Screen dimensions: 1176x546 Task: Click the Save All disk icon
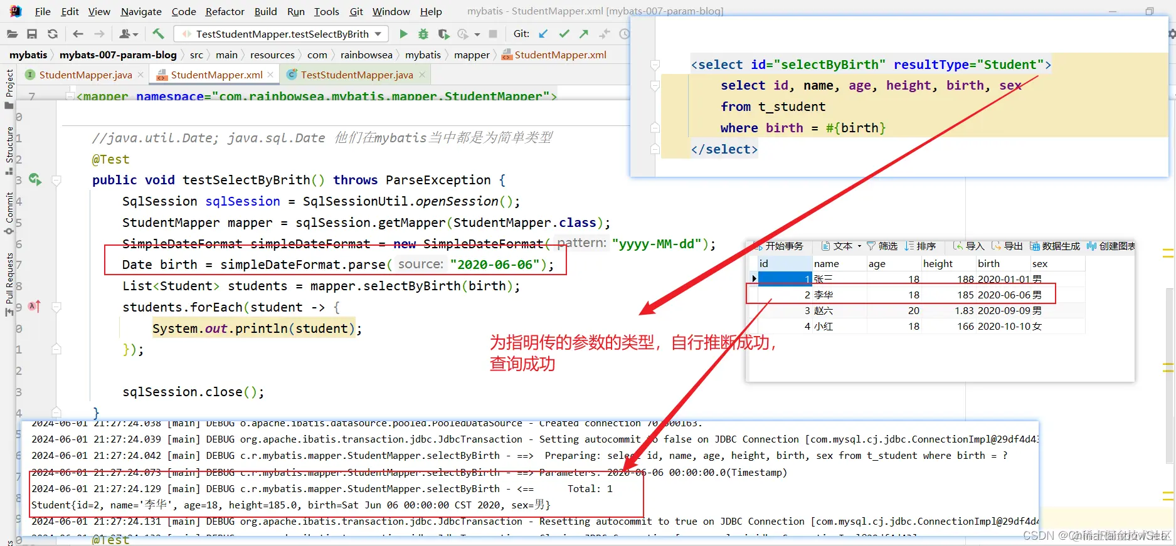pos(32,34)
